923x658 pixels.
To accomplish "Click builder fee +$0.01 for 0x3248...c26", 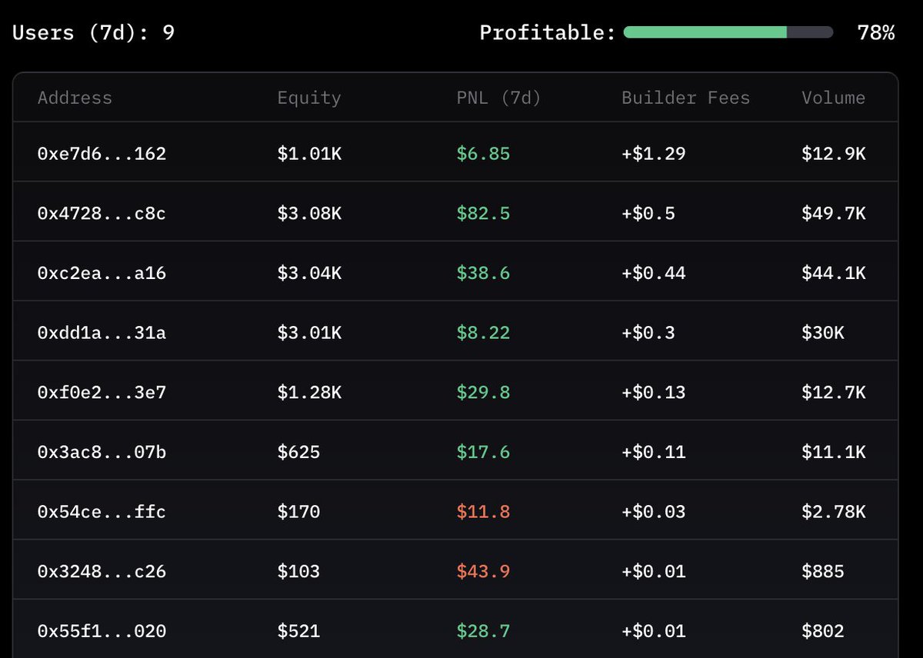I will [654, 572].
